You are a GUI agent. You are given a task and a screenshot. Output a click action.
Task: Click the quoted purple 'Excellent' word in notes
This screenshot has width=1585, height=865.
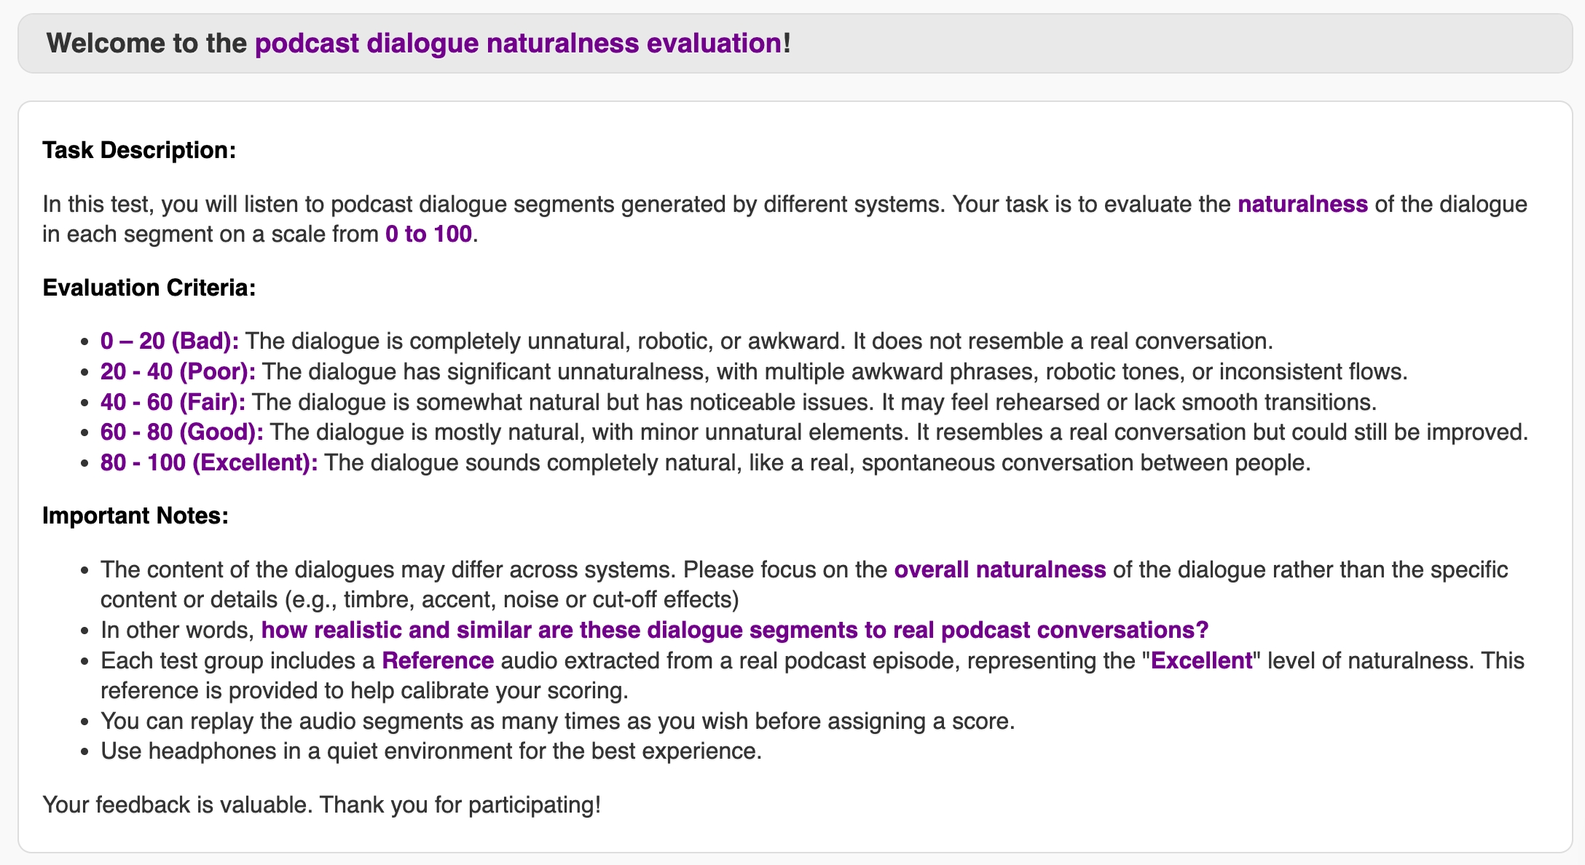1201,660
